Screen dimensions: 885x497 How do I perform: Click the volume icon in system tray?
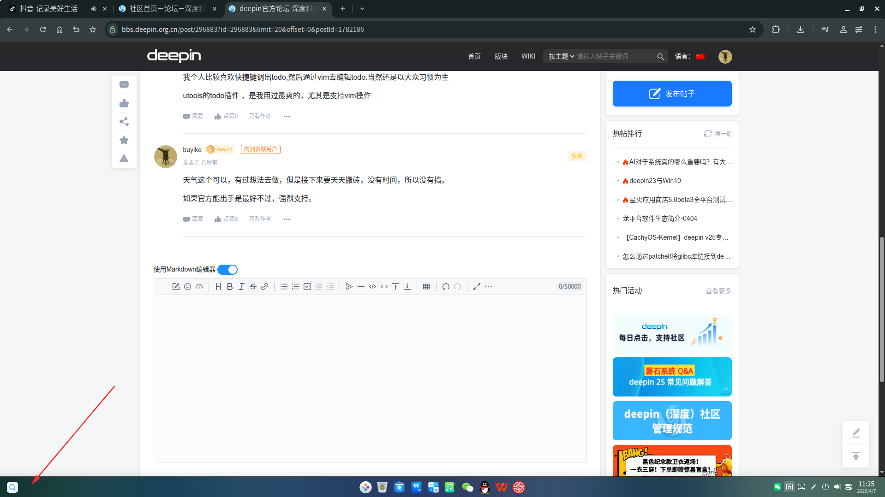coord(837,487)
